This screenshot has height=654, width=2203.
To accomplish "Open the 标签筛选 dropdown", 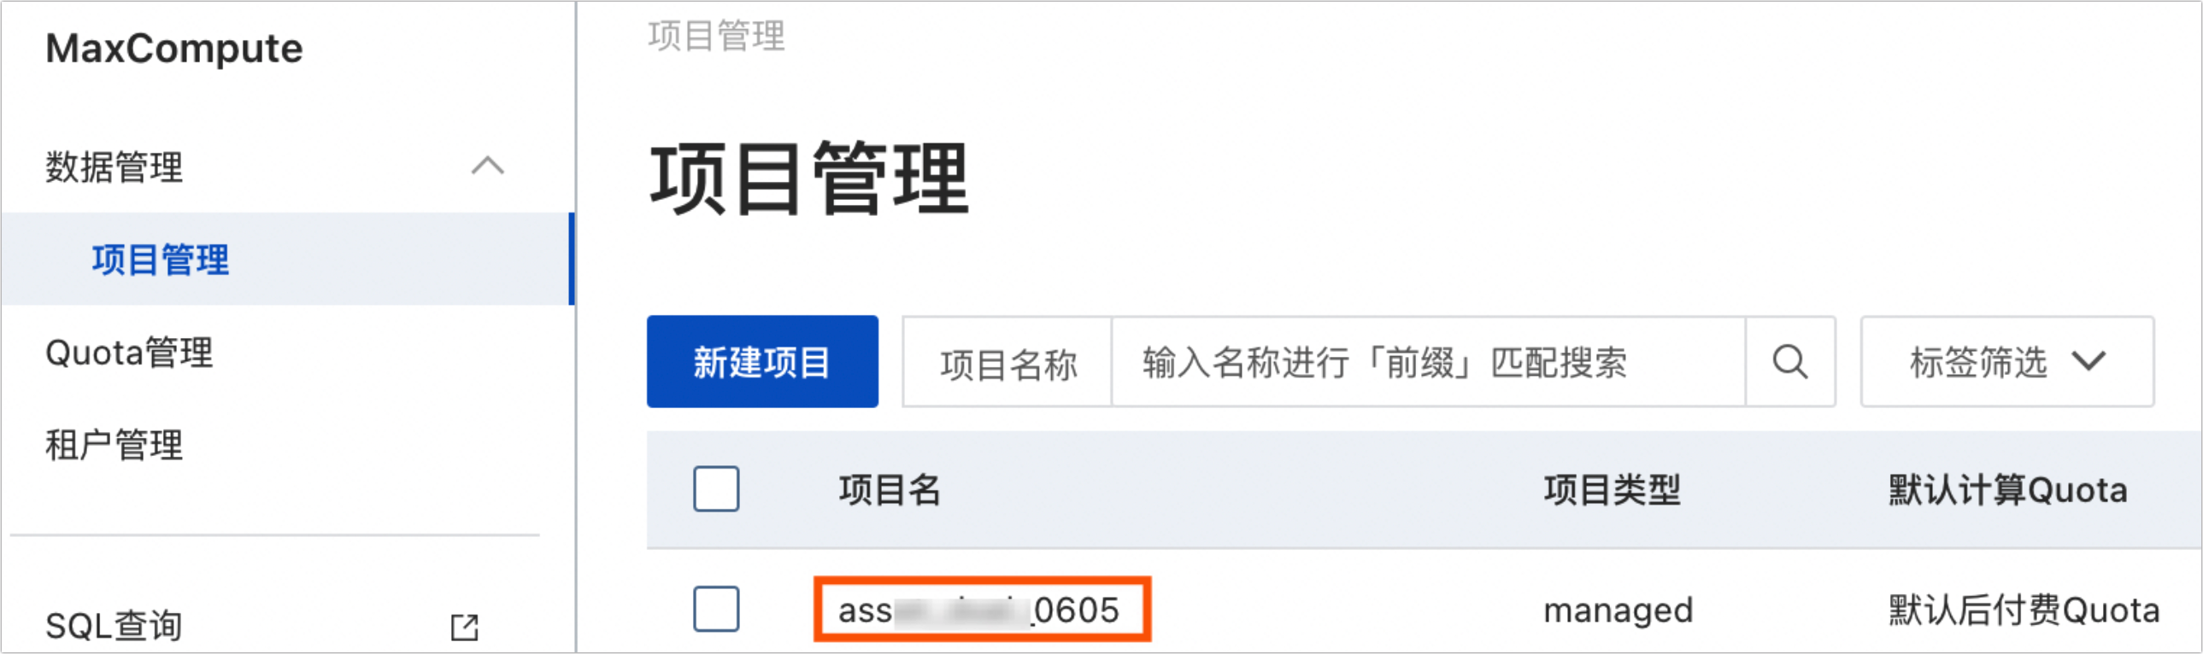I will [x=2006, y=362].
